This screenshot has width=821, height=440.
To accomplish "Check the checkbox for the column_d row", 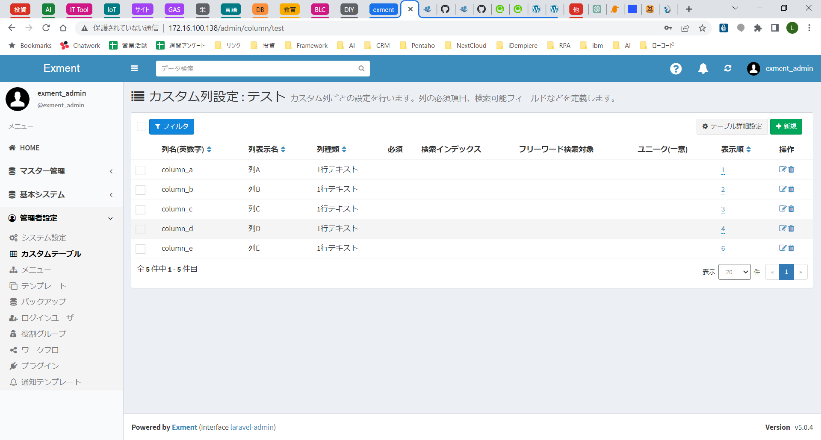I will pyautogui.click(x=141, y=229).
